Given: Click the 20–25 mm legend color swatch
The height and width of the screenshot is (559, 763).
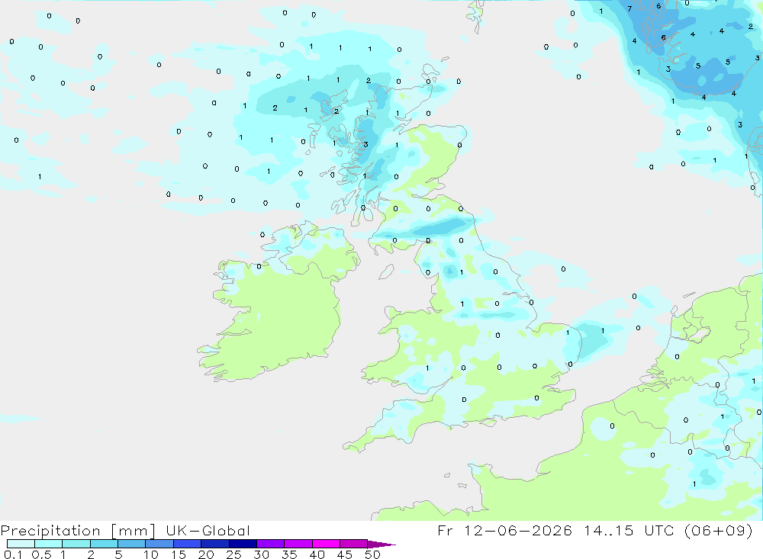Looking at the screenshot, I should (214, 544).
